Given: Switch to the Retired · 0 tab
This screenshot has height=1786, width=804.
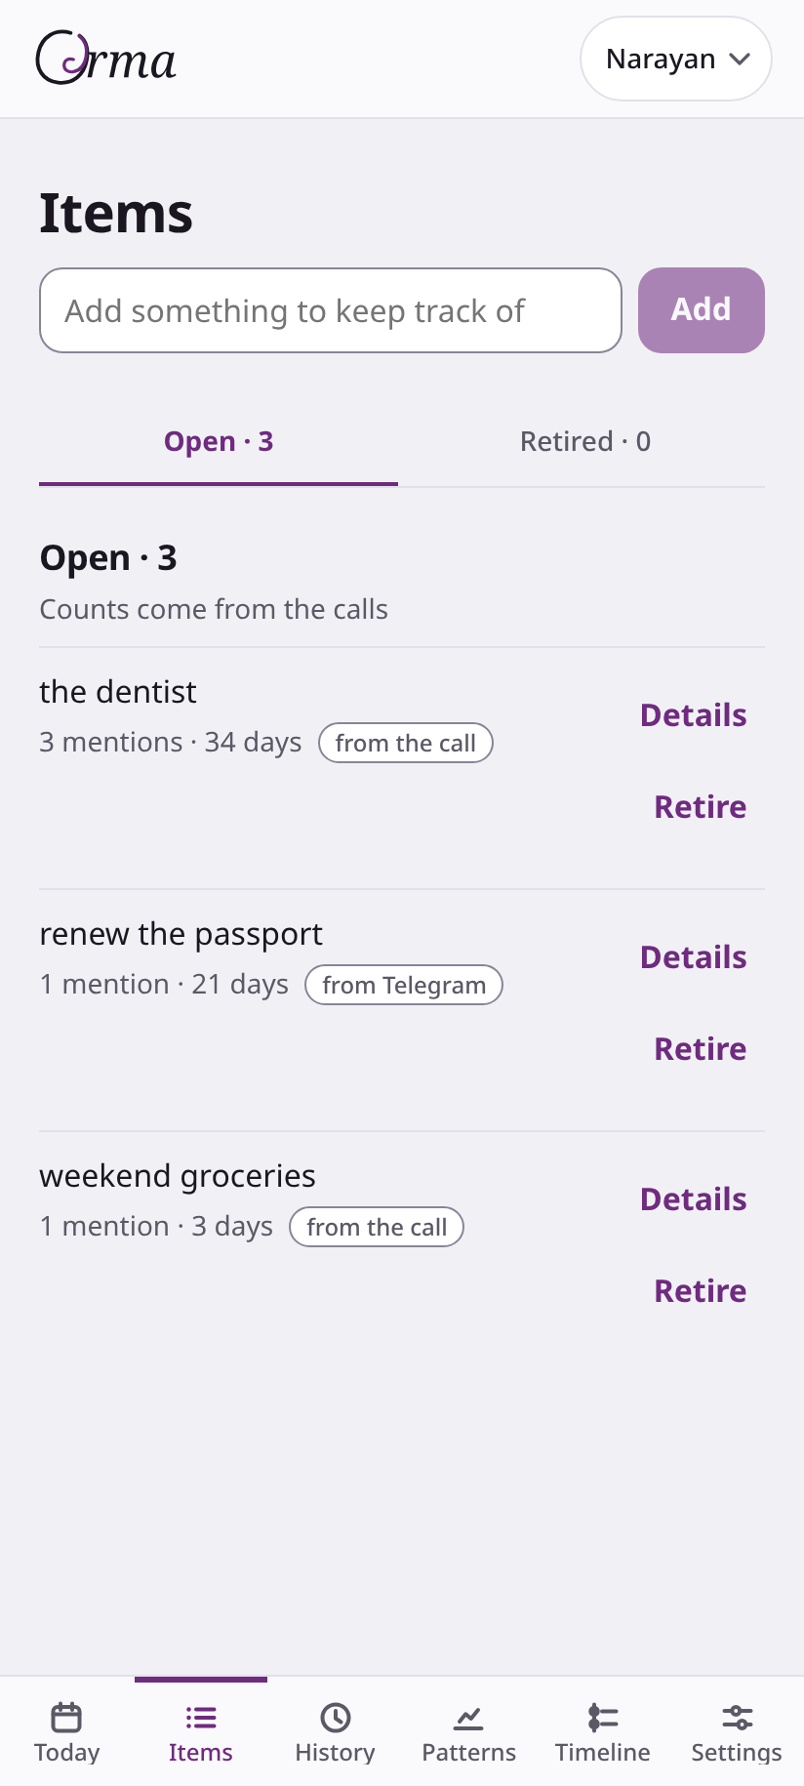Looking at the screenshot, I should point(585,442).
